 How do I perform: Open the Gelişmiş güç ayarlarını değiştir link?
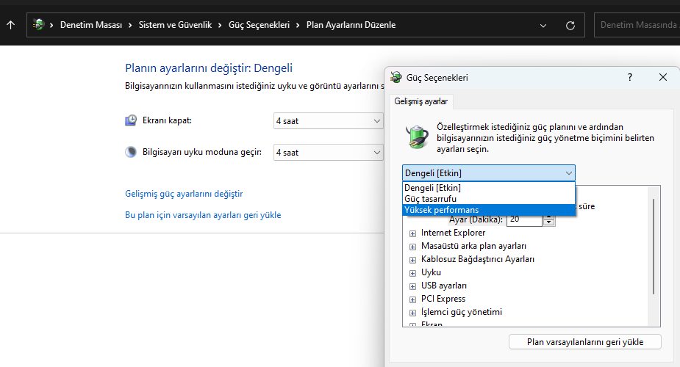pyautogui.click(x=184, y=194)
